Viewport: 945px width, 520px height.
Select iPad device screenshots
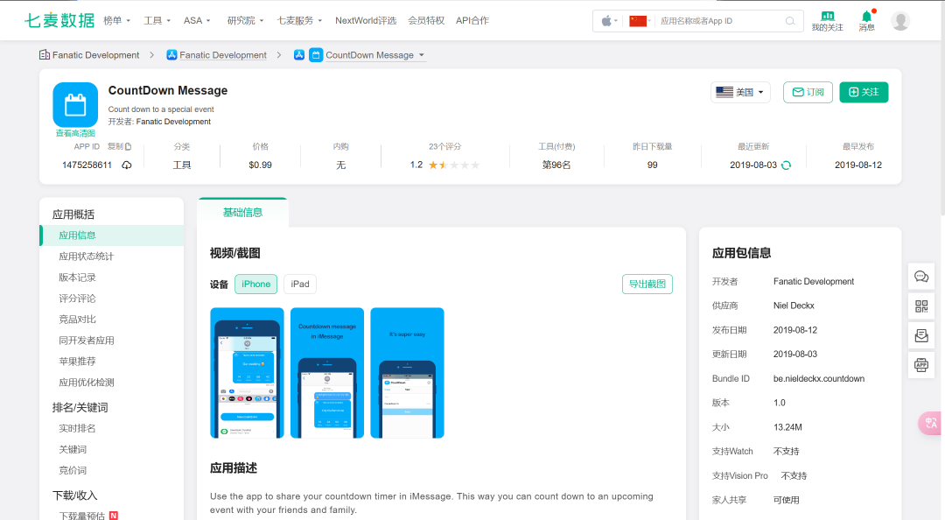point(300,285)
